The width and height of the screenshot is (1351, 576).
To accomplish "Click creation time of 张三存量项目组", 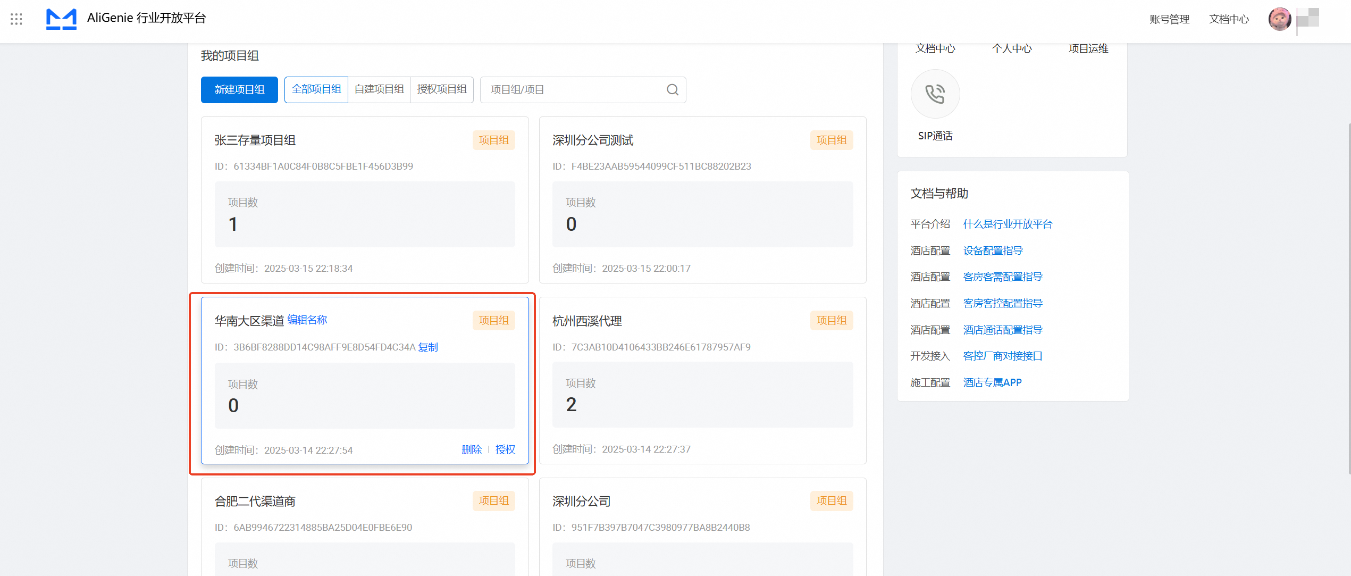I will [283, 269].
